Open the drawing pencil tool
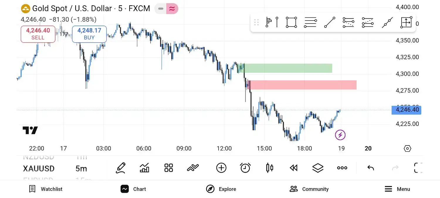This screenshot has width=440, height=198. point(121,168)
